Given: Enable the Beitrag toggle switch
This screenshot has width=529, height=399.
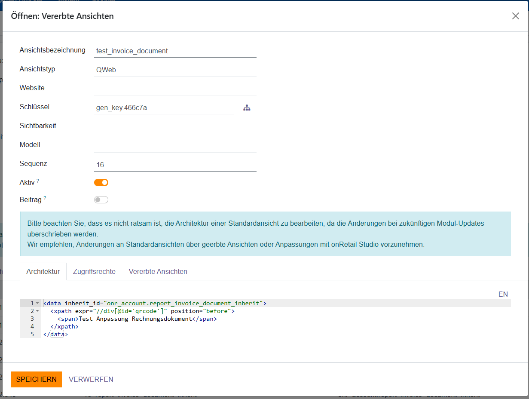Looking at the screenshot, I should pos(101,200).
